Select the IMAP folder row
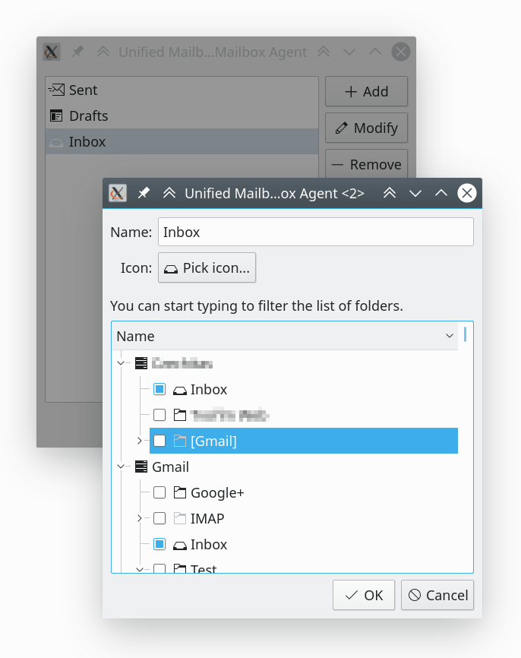Image resolution: width=521 pixels, height=658 pixels. tap(304, 518)
